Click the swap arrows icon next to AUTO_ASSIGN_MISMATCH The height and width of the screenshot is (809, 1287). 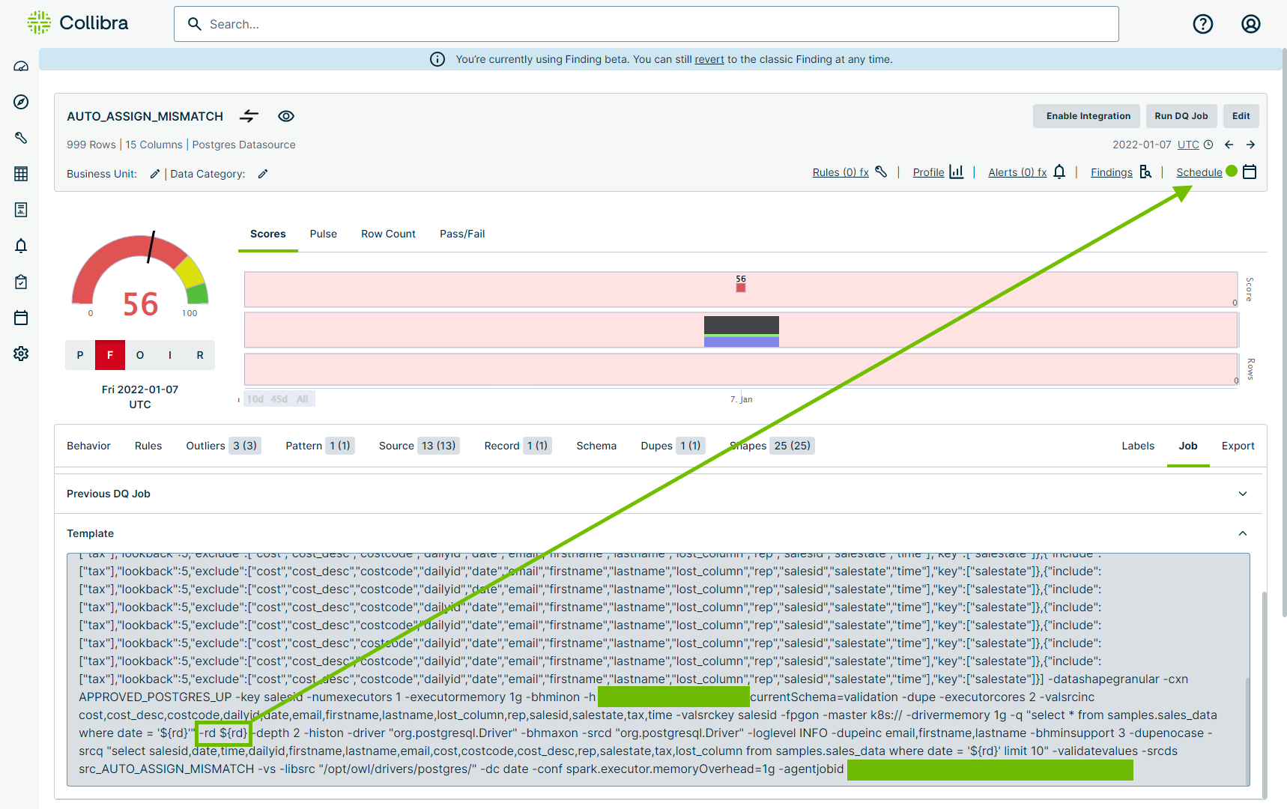249,116
